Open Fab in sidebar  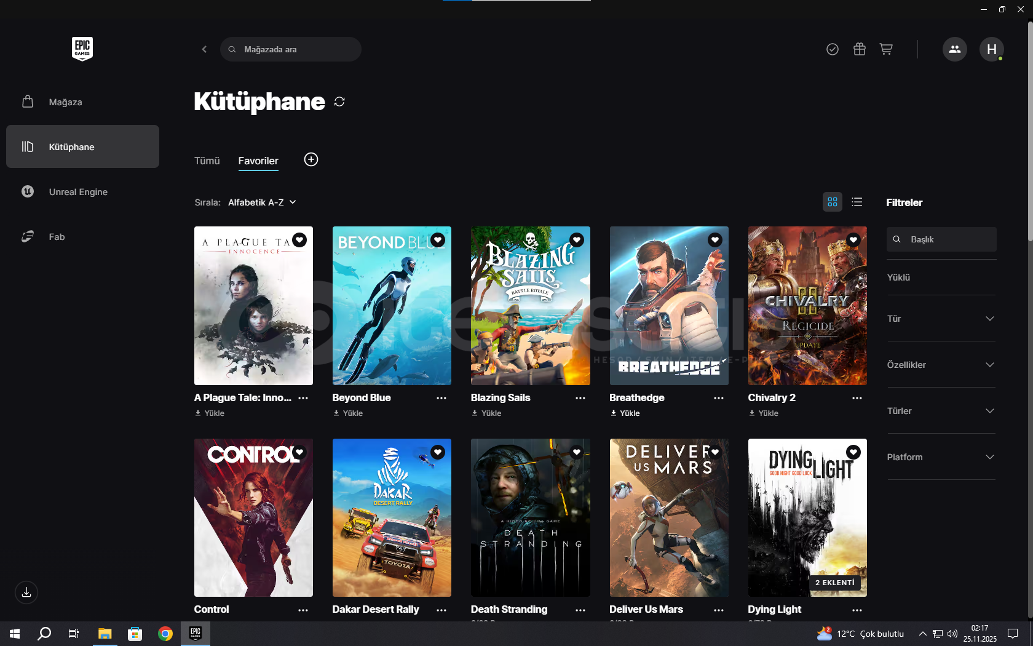coord(82,236)
